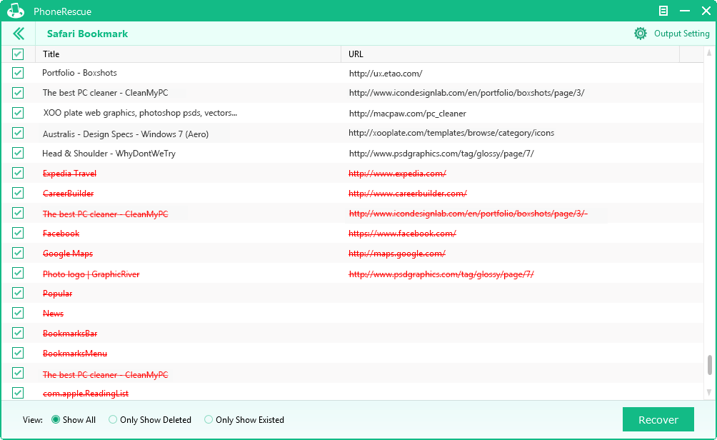
Task: Uncheck the Facebook bookmark checkbox
Action: (18, 233)
